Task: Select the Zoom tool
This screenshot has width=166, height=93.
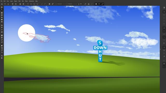Action: 2,56
